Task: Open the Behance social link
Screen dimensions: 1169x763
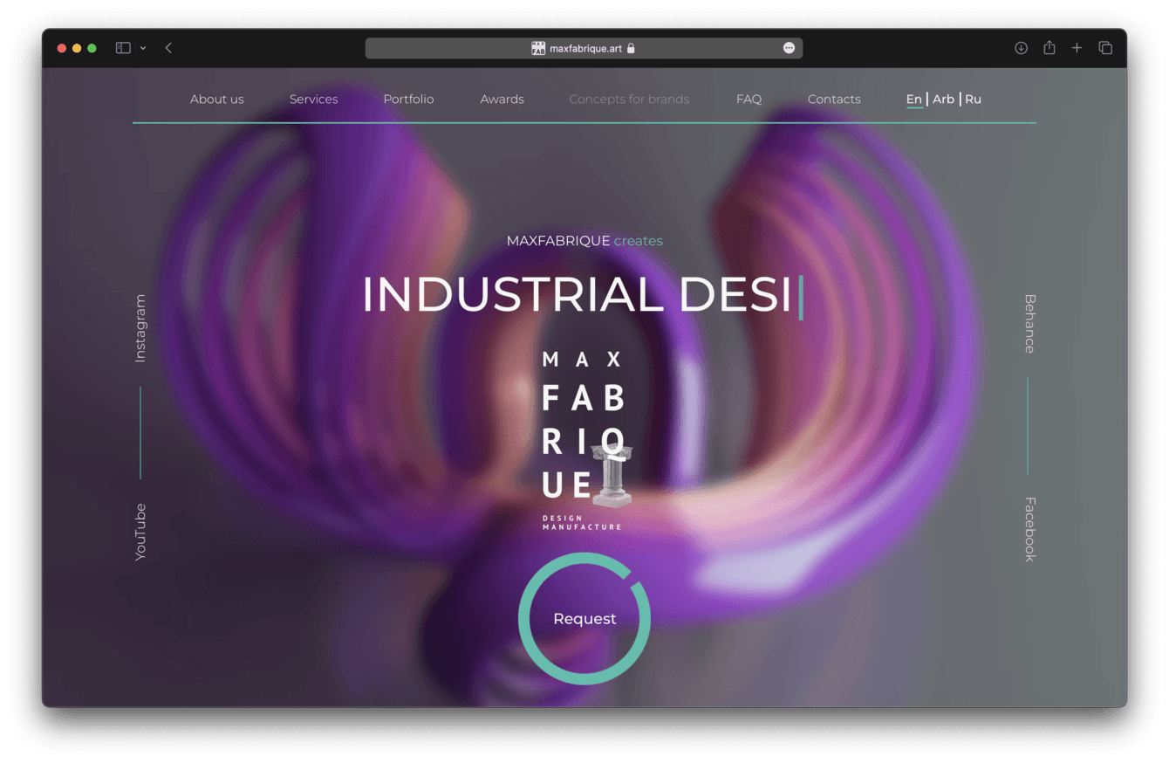Action: tap(1029, 324)
